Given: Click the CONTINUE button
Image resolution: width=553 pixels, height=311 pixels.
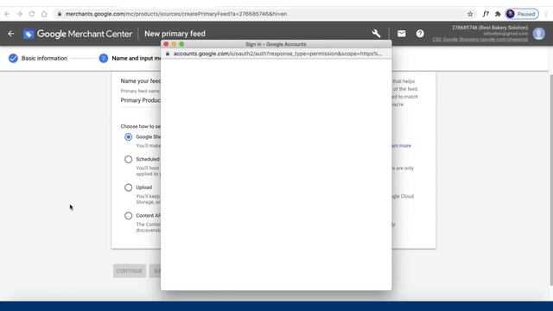Looking at the screenshot, I should pyautogui.click(x=130, y=270).
